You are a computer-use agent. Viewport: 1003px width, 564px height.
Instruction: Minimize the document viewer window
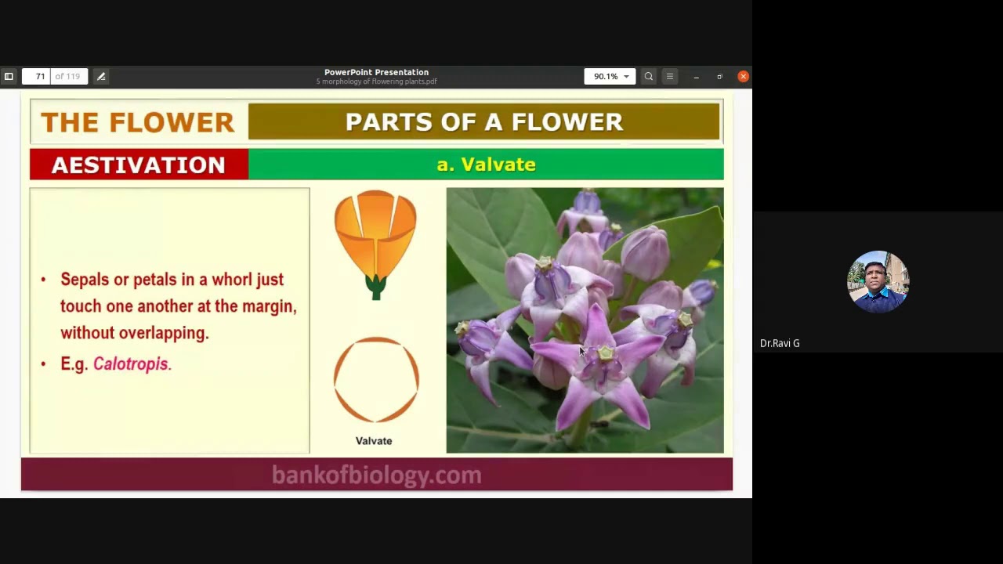696,76
